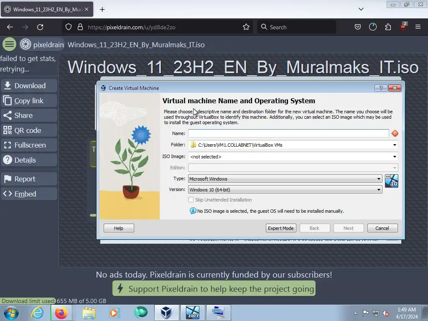The height and width of the screenshot is (321, 428).
Task: Select the Windows_11_23H2_EN tab
Action: tap(47, 9)
